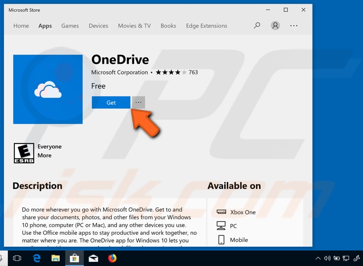
Task: Click the PC monitor icon
Action: [x=221, y=226]
